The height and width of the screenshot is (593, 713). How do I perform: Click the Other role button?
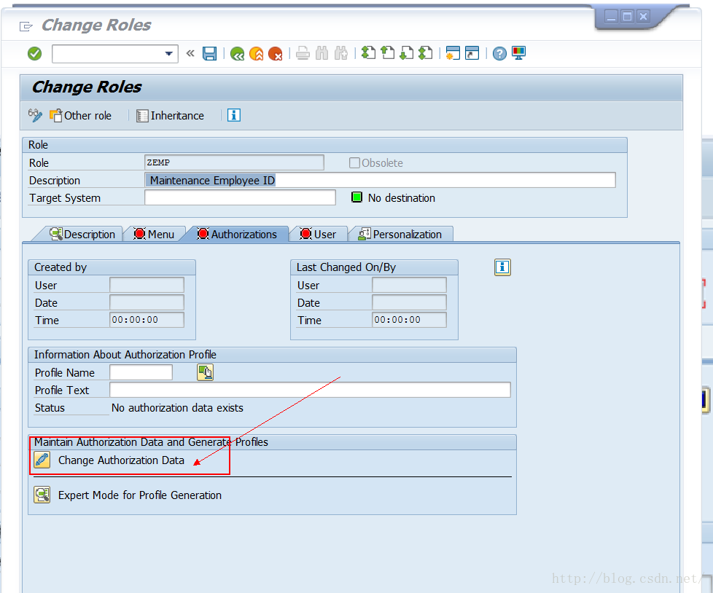(x=80, y=116)
